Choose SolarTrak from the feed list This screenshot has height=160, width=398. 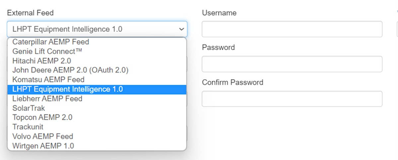tap(29, 108)
